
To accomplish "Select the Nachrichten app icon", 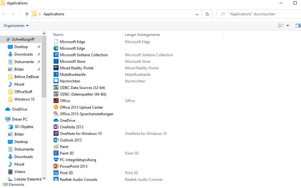I will pyautogui.click(x=56, y=81).
